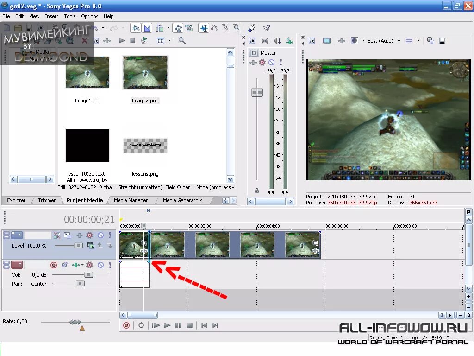Click Mixer Dim Output speaker icon
Screen dimensions: 474x356
pos(277,41)
